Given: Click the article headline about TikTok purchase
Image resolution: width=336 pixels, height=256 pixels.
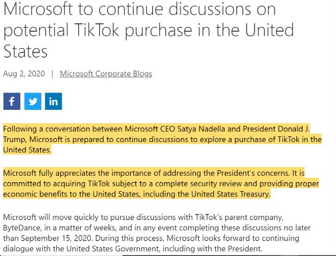Looking at the screenshot, I should tap(148, 30).
